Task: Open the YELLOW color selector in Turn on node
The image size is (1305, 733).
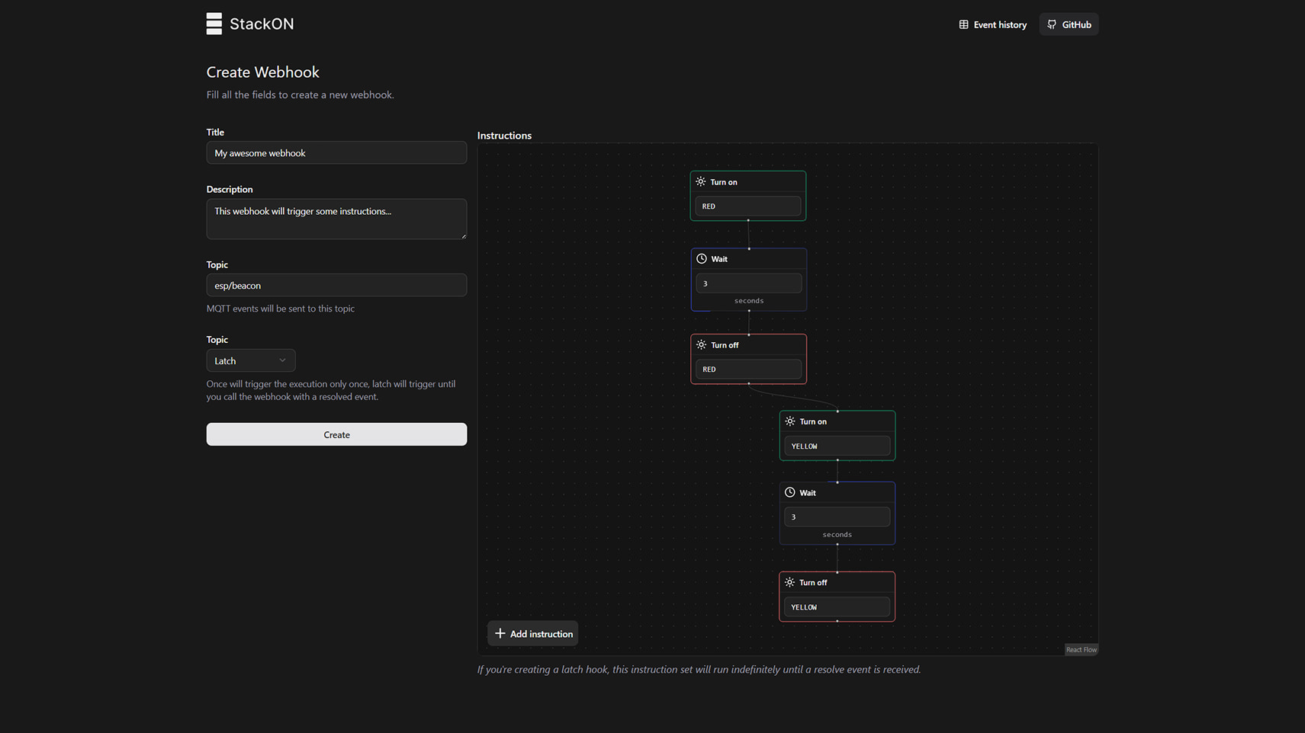Action: pyautogui.click(x=837, y=447)
